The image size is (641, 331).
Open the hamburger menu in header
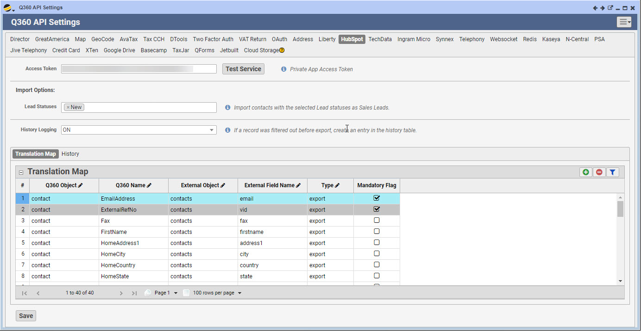[624, 22]
